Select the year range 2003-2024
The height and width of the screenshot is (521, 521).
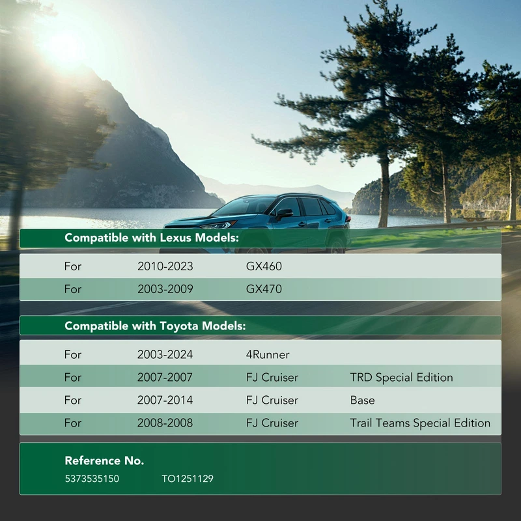coord(165,354)
